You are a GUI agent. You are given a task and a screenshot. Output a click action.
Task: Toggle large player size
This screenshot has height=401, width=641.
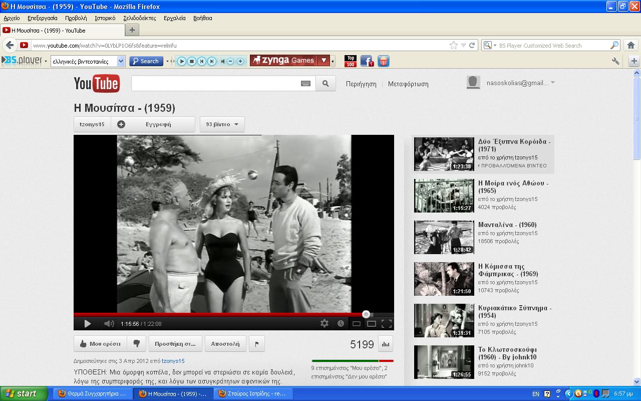point(372,324)
